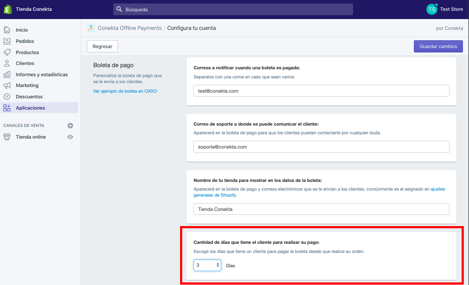469x285 pixels.
Task: Click the Aplicaciones grid icon
Action: tap(7, 108)
